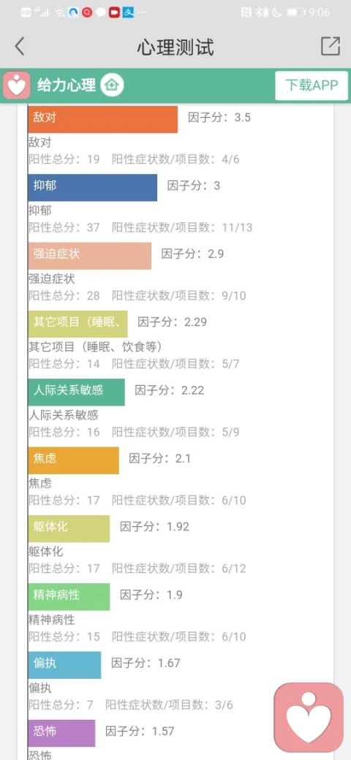Image resolution: width=351 pixels, height=760 pixels.
Task: Tap the 给力心理 title text
Action: (x=67, y=85)
